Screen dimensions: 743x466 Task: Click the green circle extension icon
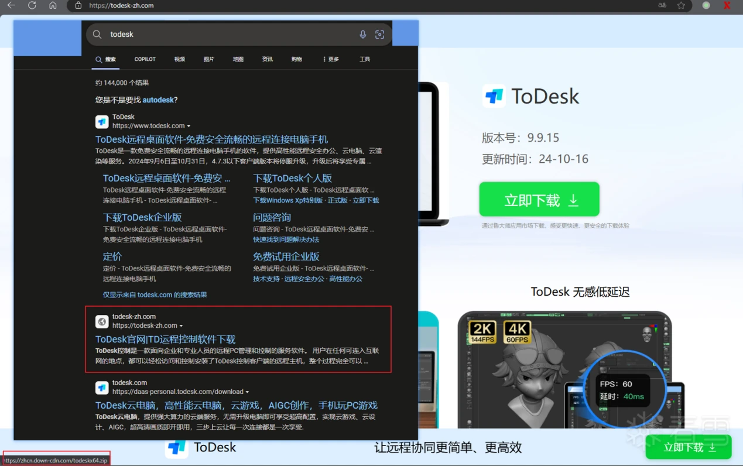[x=706, y=5]
